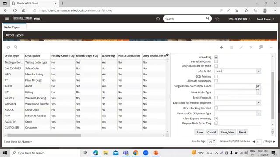Click the flag-shaped toolbar icon
Viewport: 280px width, 157px height.
(261, 47)
